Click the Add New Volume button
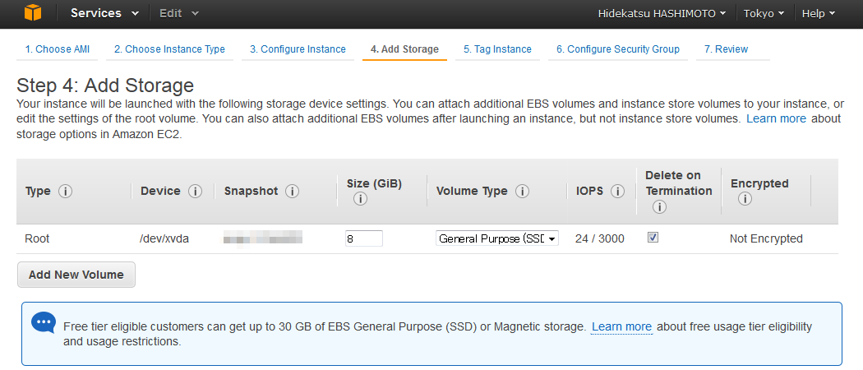 tap(76, 275)
